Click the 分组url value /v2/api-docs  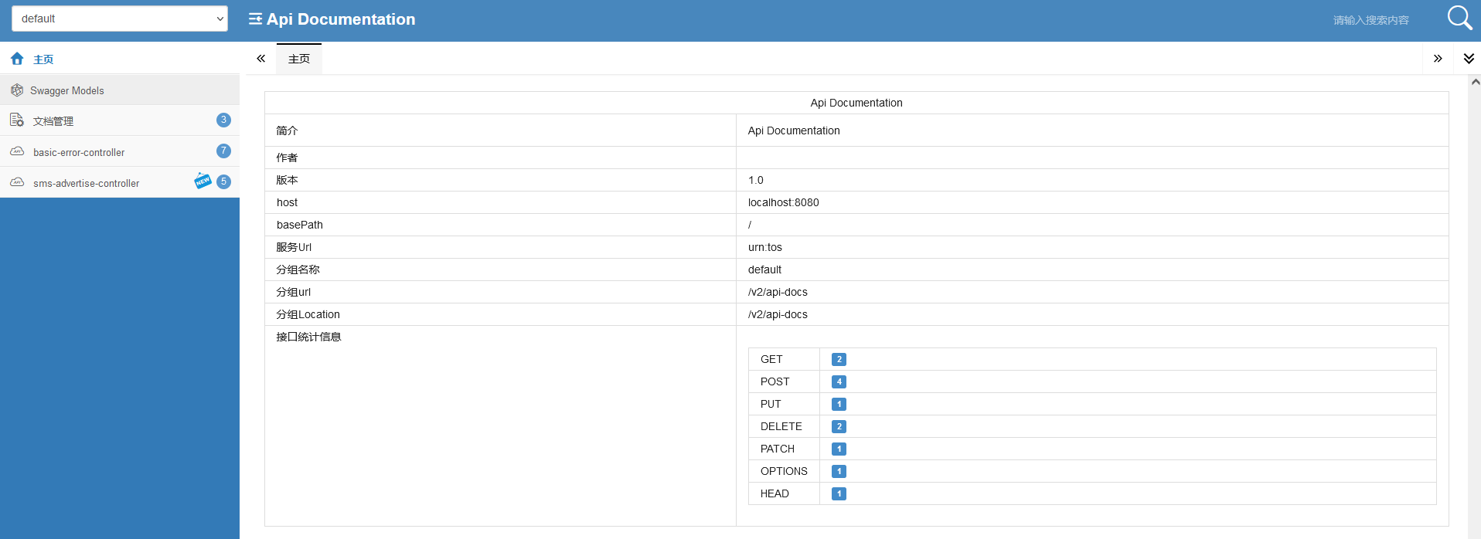click(x=778, y=292)
